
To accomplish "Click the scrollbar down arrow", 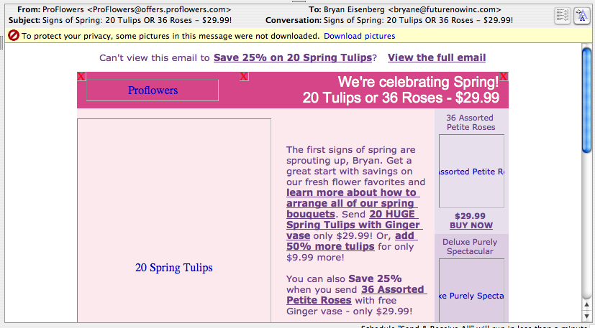I will (x=587, y=312).
